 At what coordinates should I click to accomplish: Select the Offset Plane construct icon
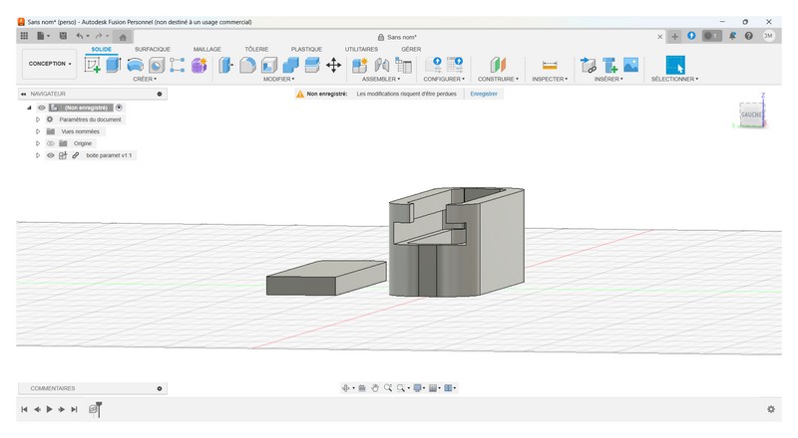pos(498,65)
